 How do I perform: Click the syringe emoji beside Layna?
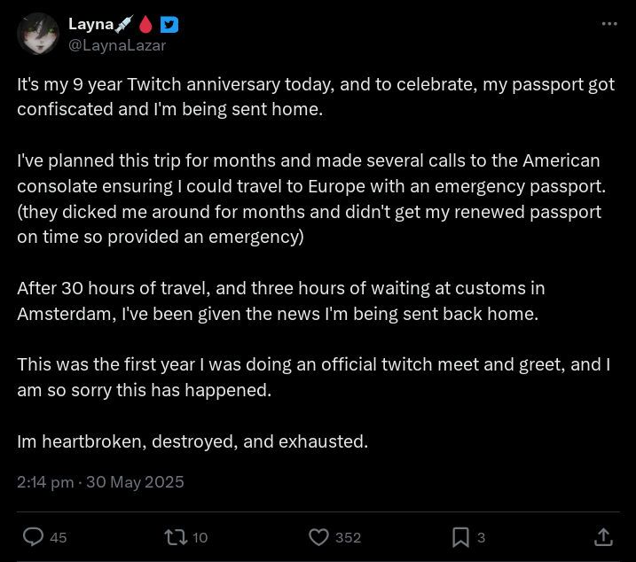coord(123,24)
